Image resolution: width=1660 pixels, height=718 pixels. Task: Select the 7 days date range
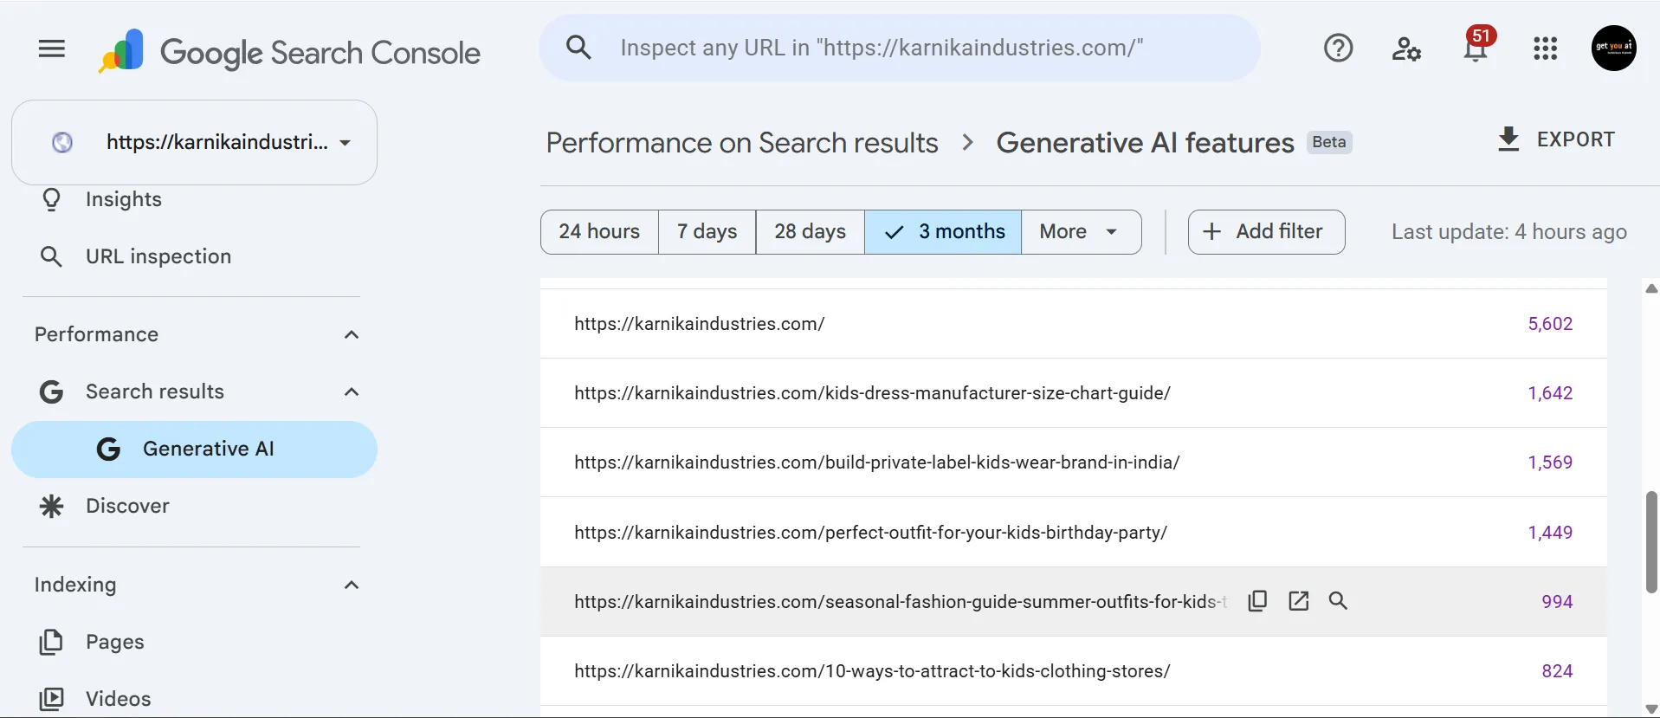pyautogui.click(x=707, y=232)
